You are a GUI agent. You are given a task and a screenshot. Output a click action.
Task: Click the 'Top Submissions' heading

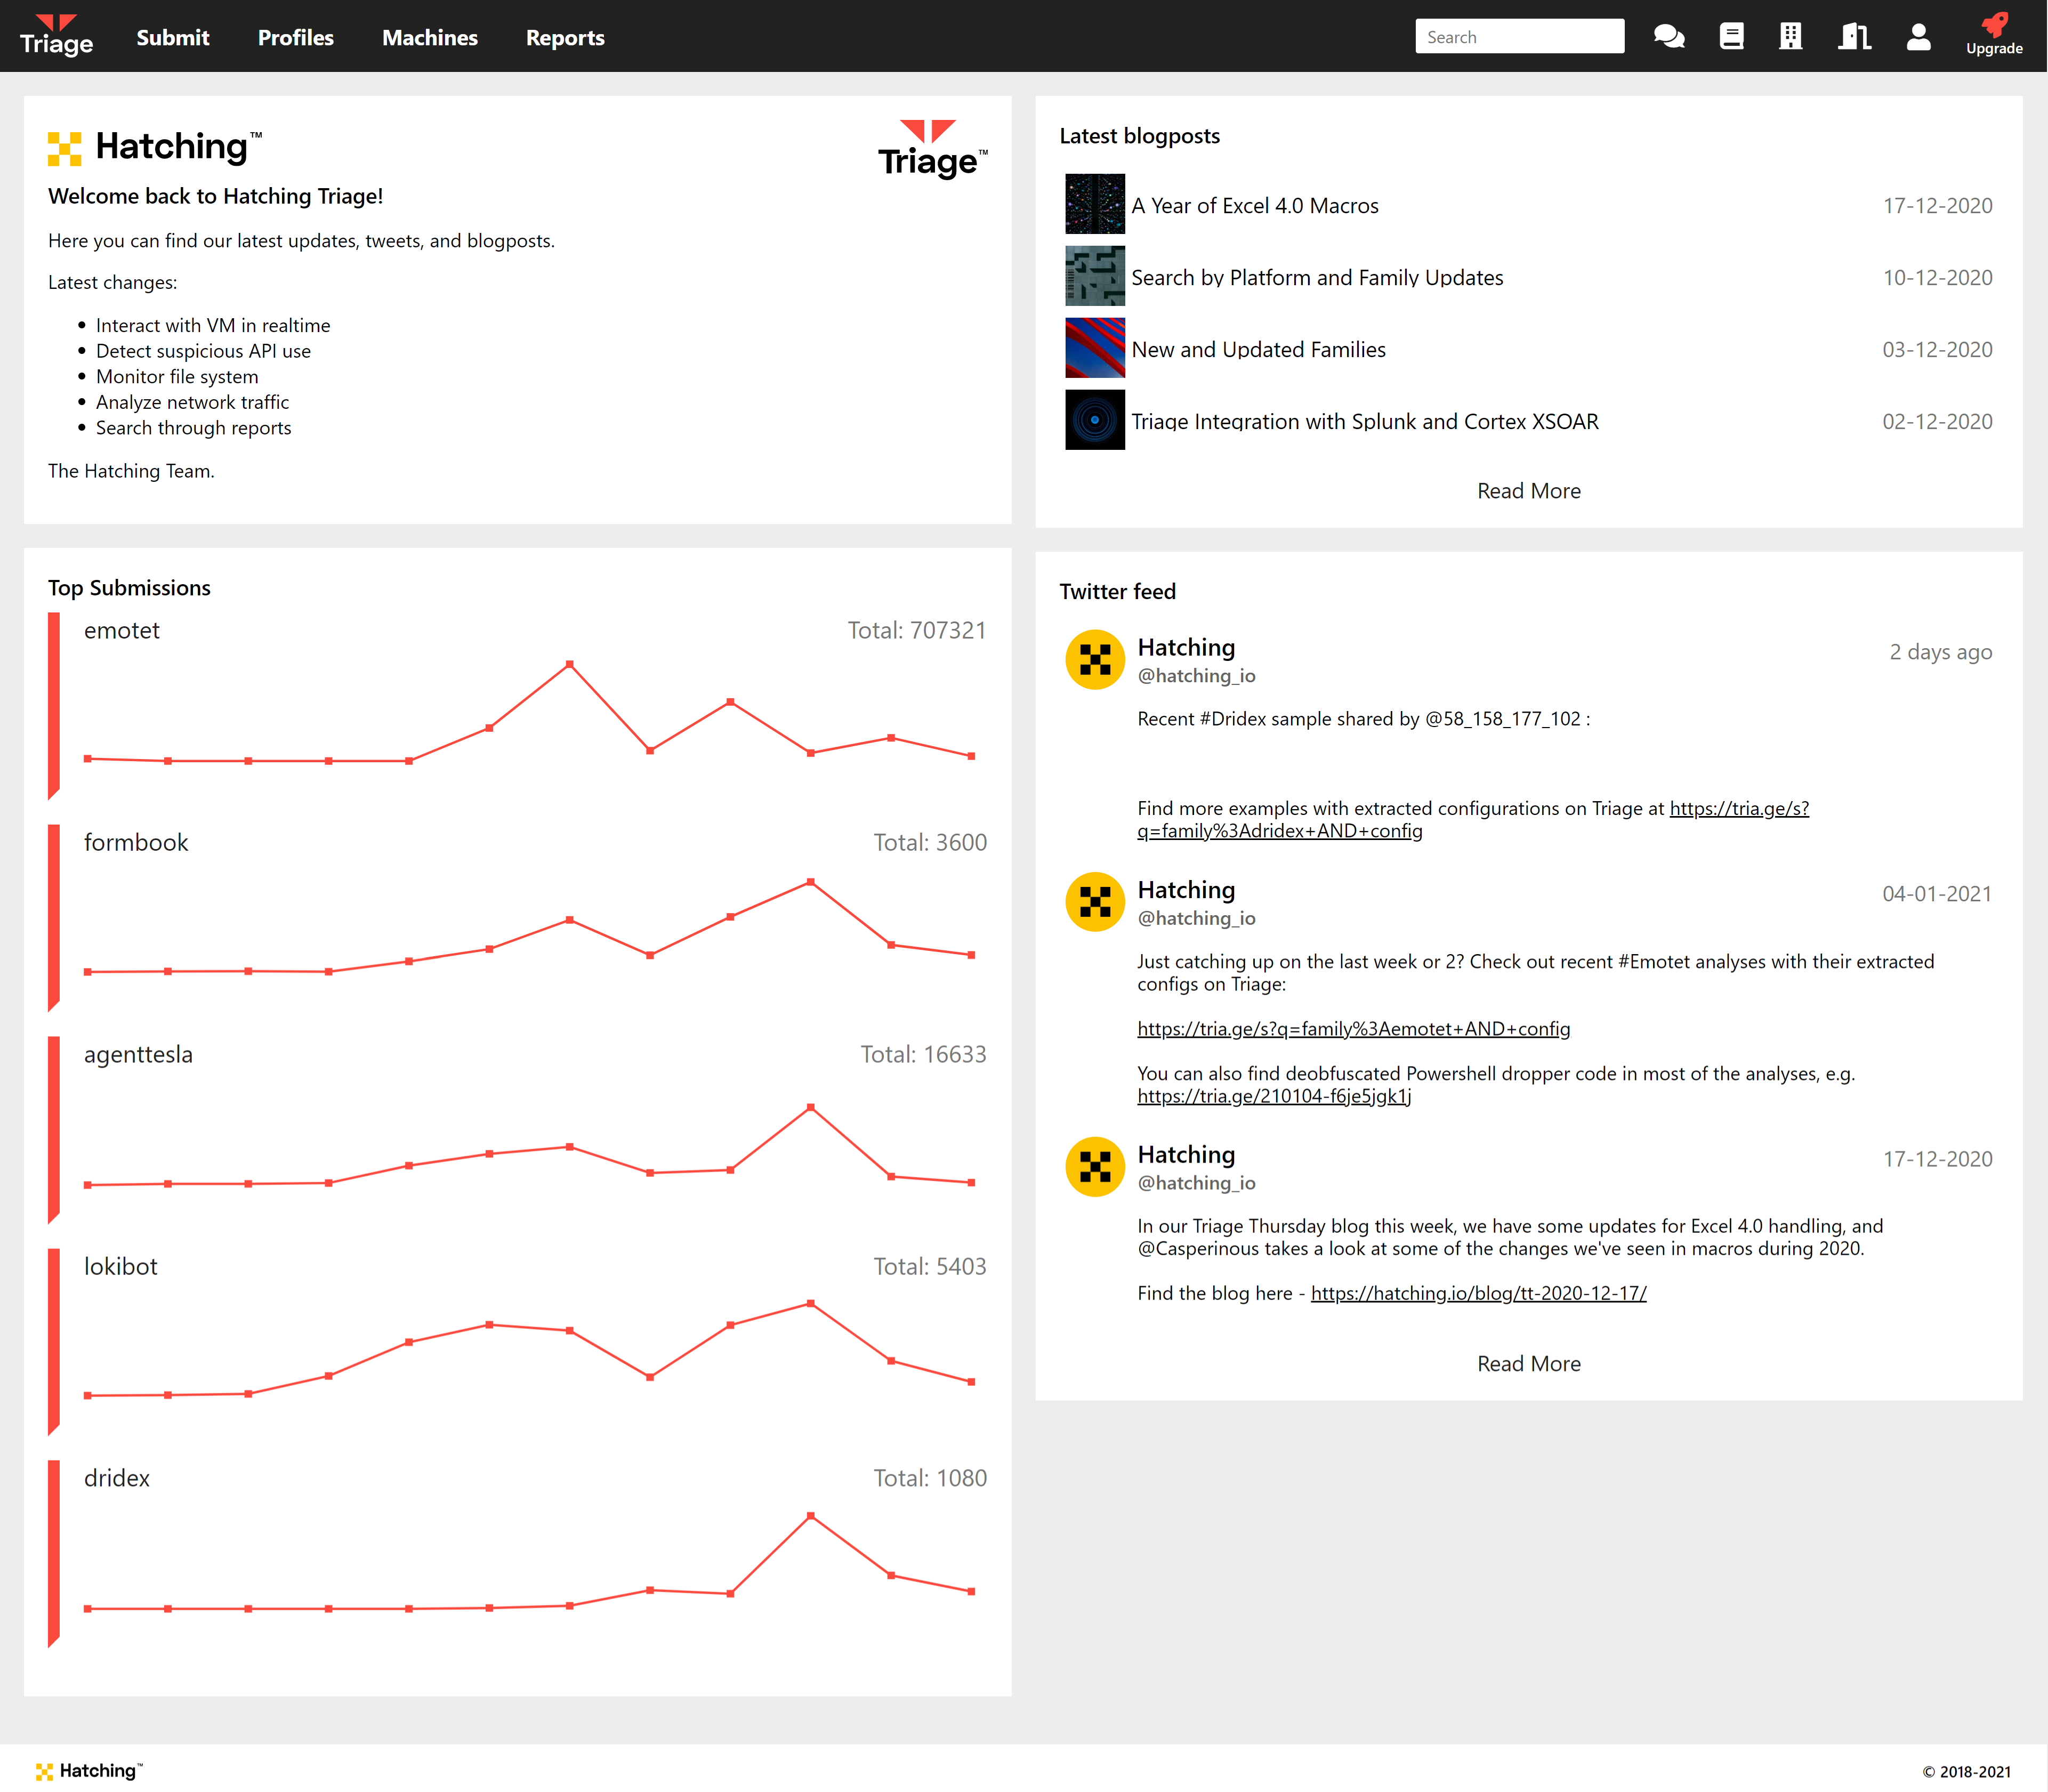(129, 588)
